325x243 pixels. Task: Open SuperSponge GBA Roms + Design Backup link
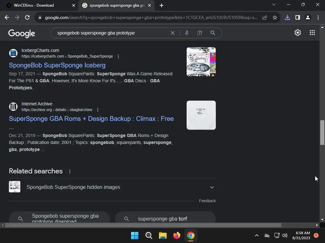click(x=91, y=119)
